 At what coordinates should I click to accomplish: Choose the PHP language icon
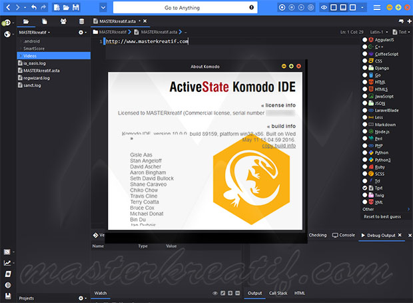coord(371,146)
